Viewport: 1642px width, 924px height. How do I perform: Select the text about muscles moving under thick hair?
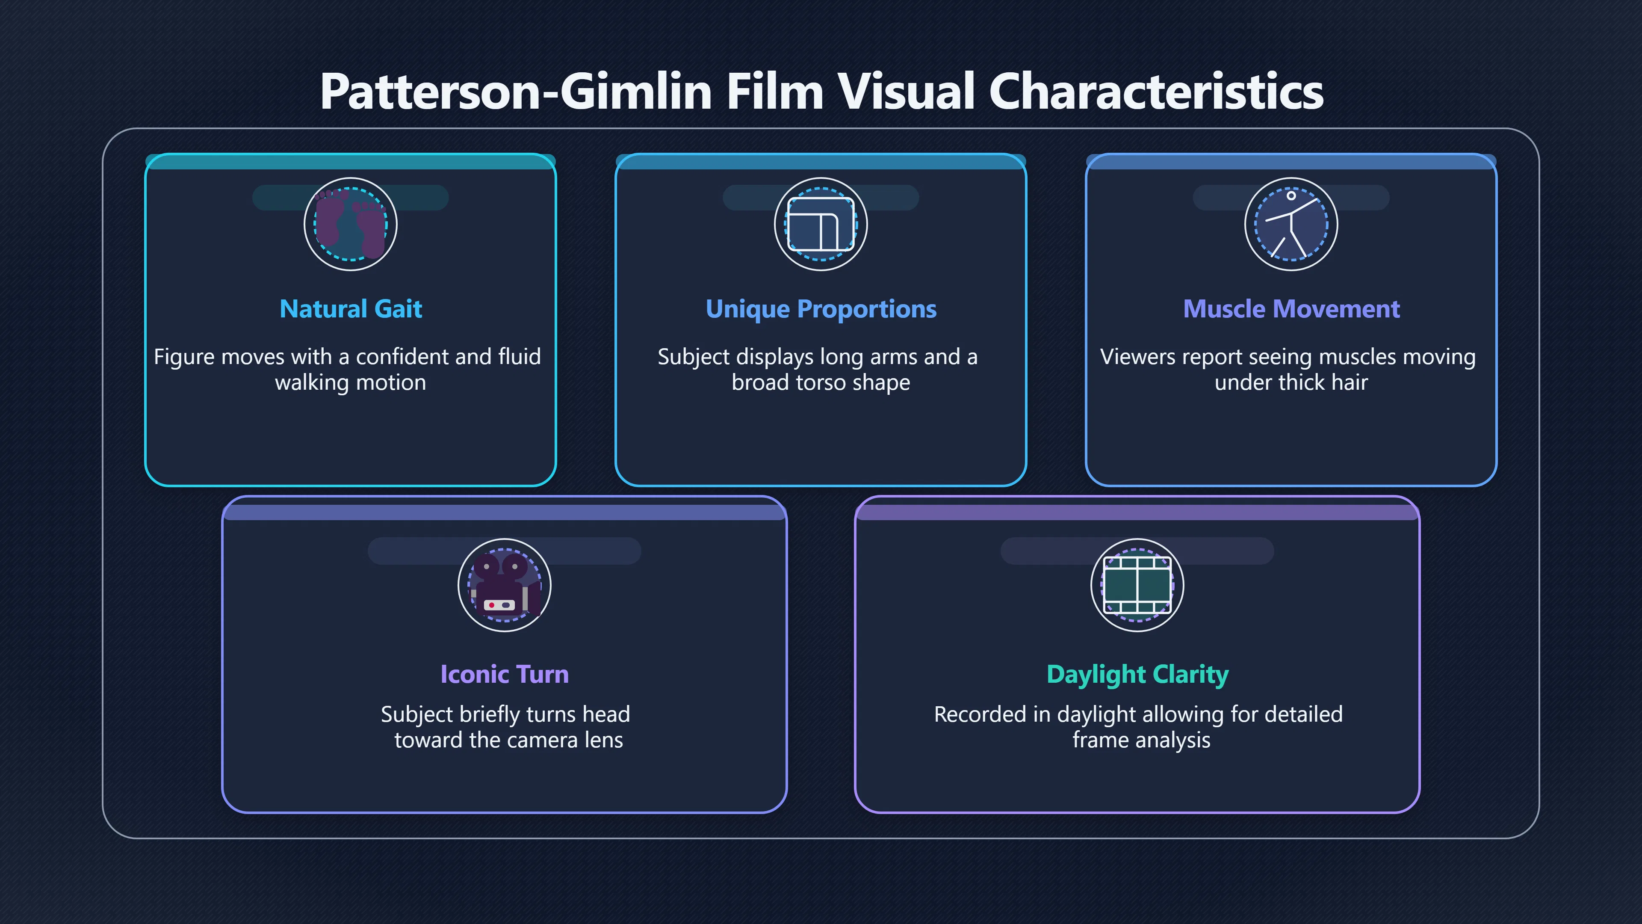pos(1288,369)
